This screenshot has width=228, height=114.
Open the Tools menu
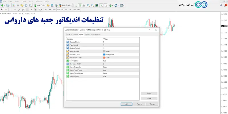[31, 2]
